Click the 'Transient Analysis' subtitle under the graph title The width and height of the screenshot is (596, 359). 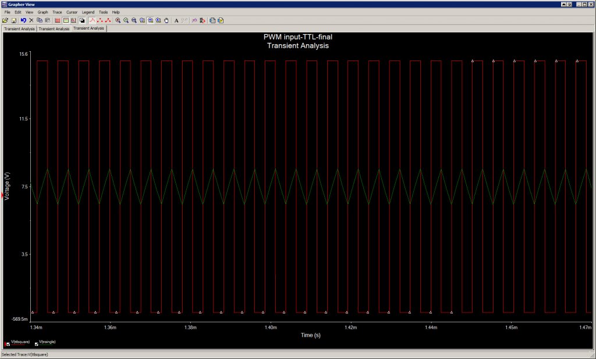(x=297, y=46)
